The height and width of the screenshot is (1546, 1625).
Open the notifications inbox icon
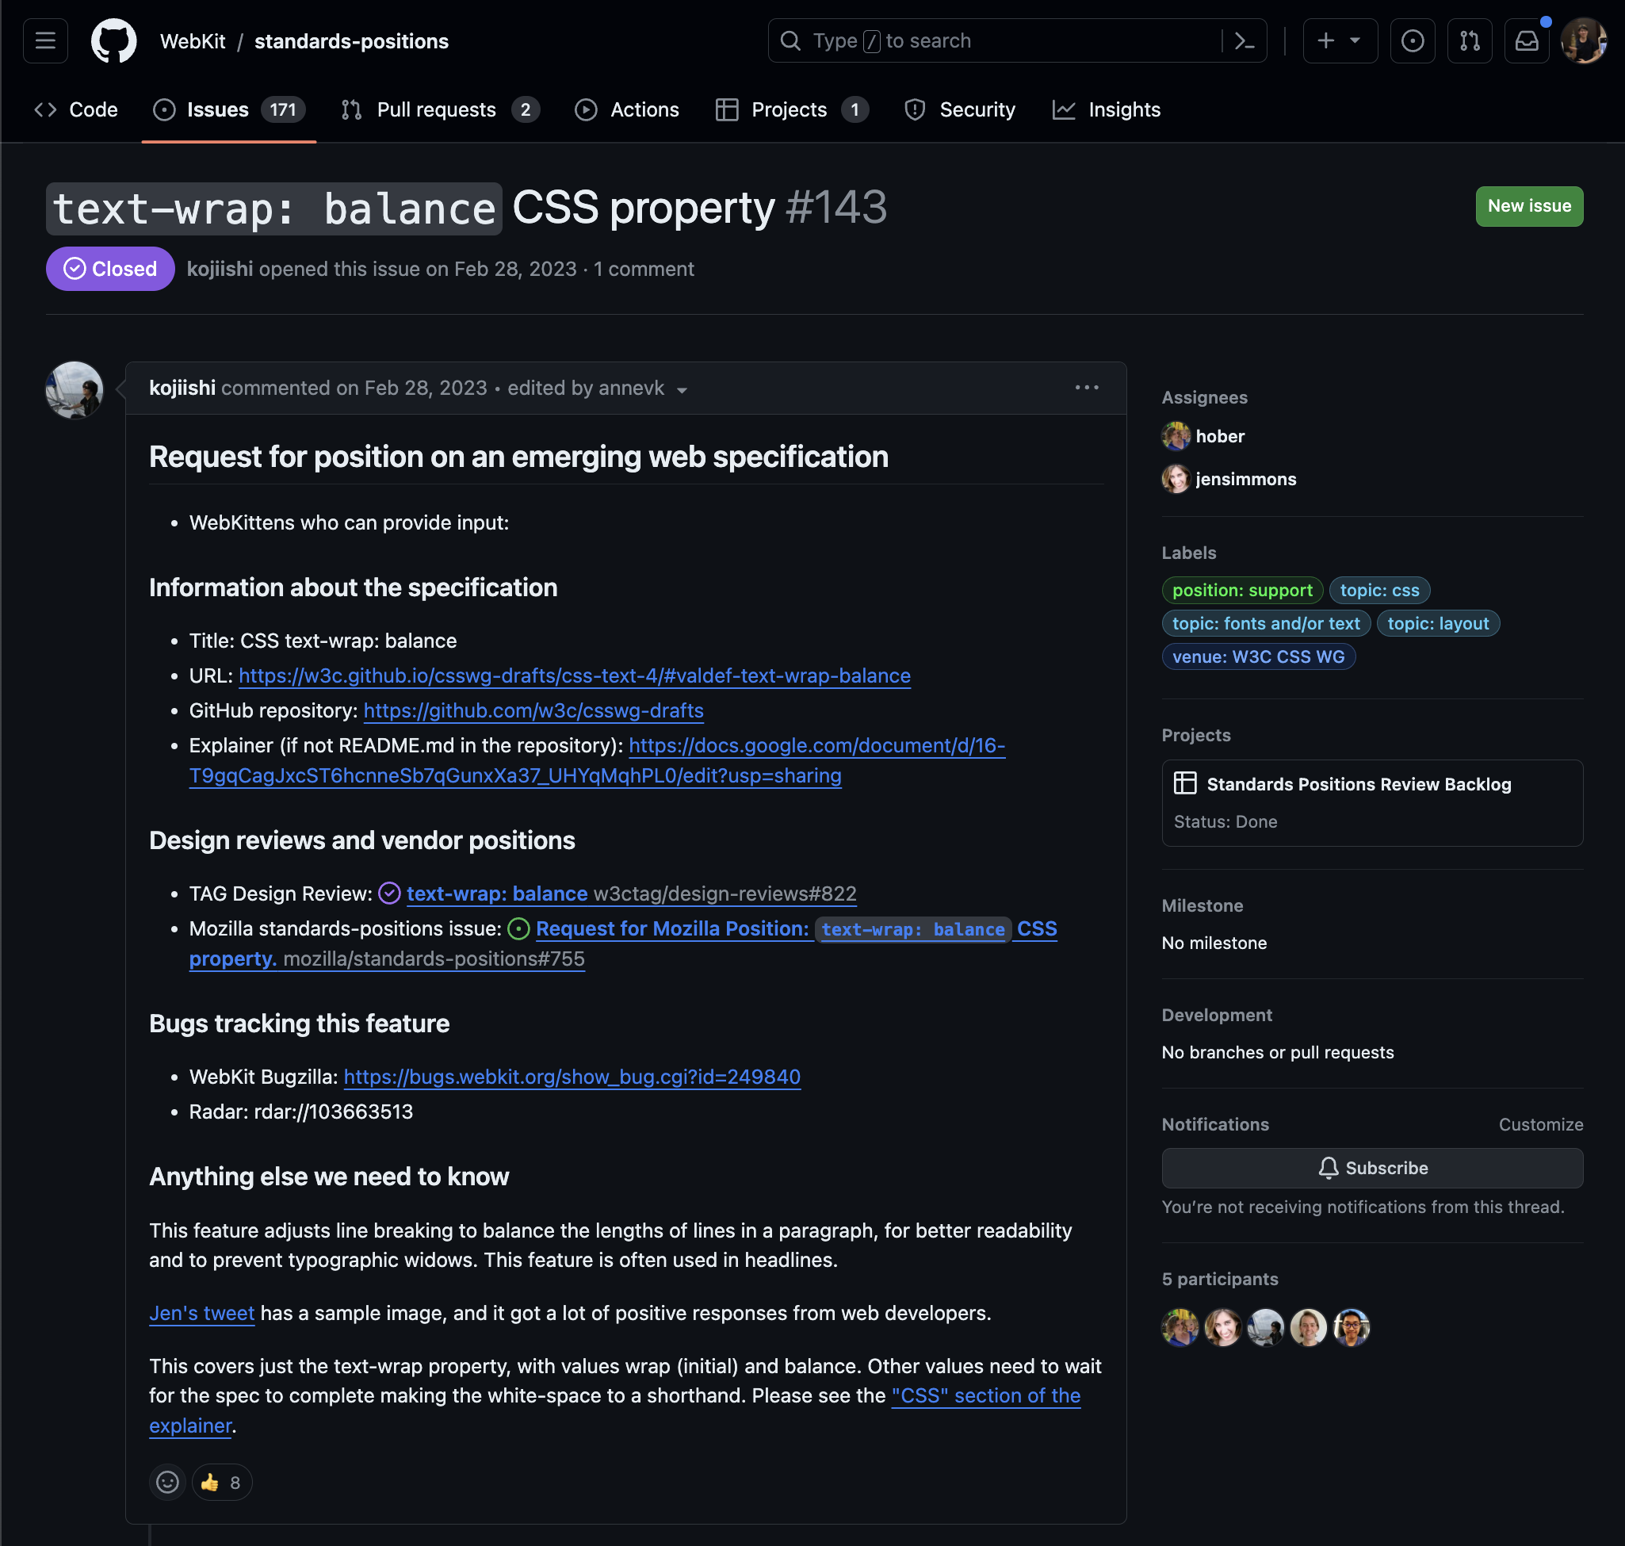pos(1526,40)
